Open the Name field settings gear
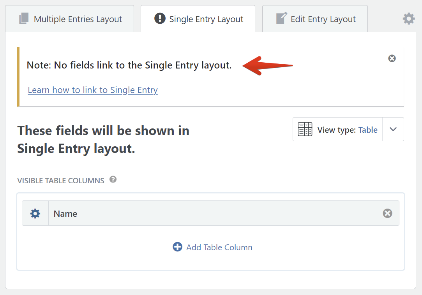 point(35,213)
